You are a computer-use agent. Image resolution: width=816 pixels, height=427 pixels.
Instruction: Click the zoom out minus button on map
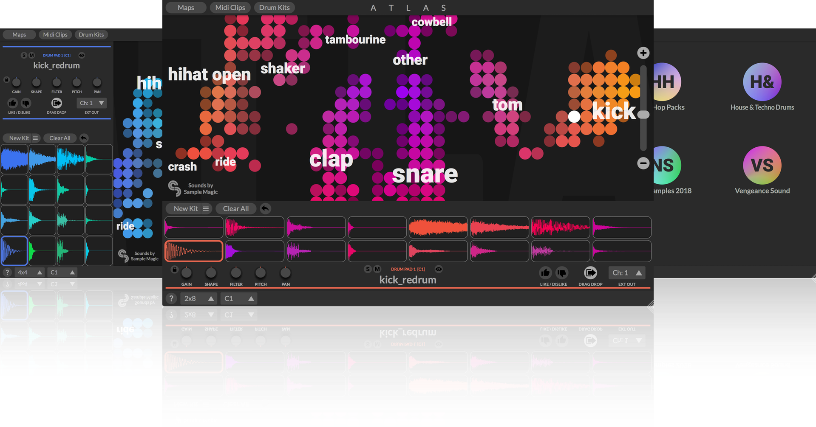[643, 163]
